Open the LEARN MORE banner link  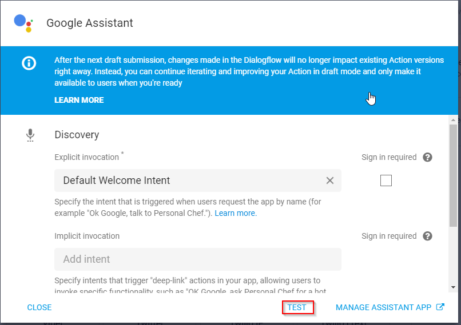[79, 100]
